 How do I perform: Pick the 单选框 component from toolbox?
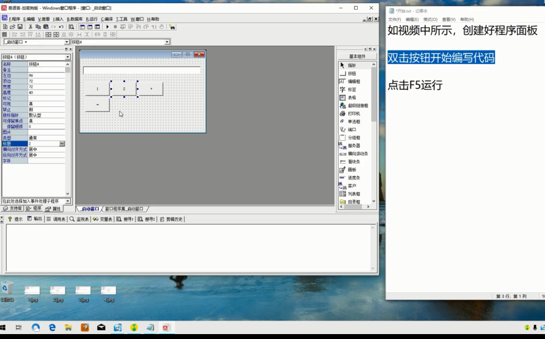tap(353, 121)
